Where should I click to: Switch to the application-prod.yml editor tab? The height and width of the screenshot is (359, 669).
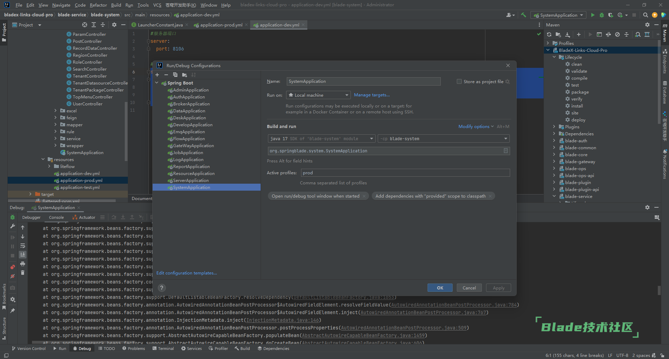tap(221, 25)
